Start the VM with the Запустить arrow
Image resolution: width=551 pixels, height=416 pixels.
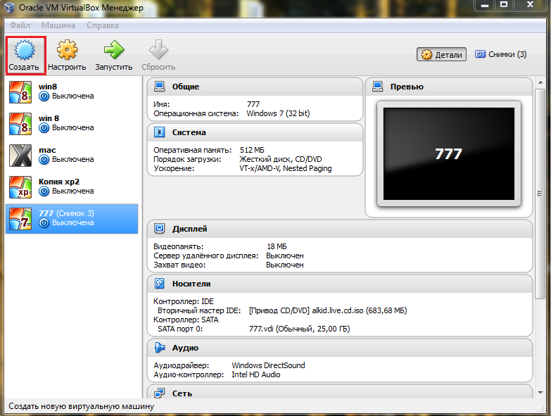[113, 50]
